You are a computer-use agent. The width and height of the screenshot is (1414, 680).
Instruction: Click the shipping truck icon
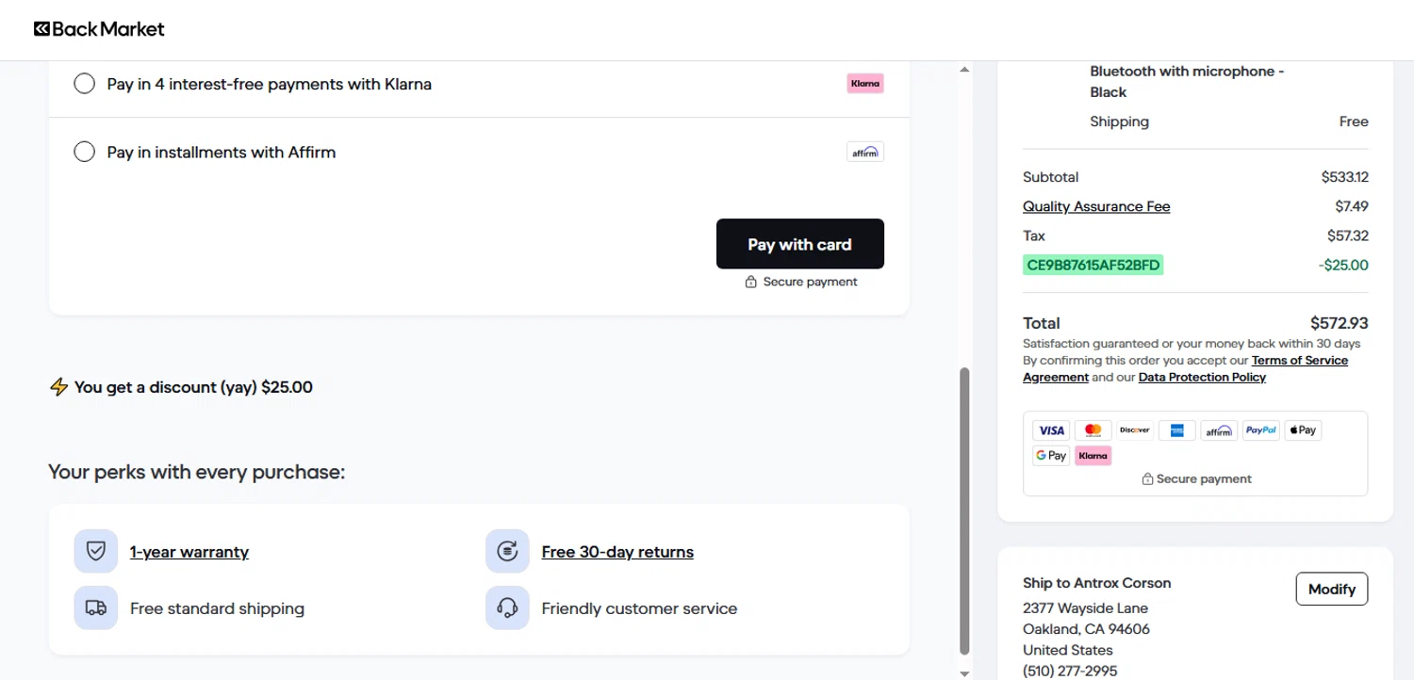(96, 608)
